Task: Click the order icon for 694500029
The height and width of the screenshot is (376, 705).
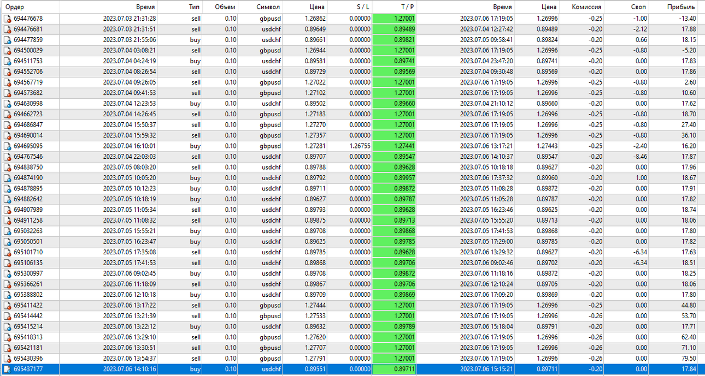Action: click(x=7, y=50)
